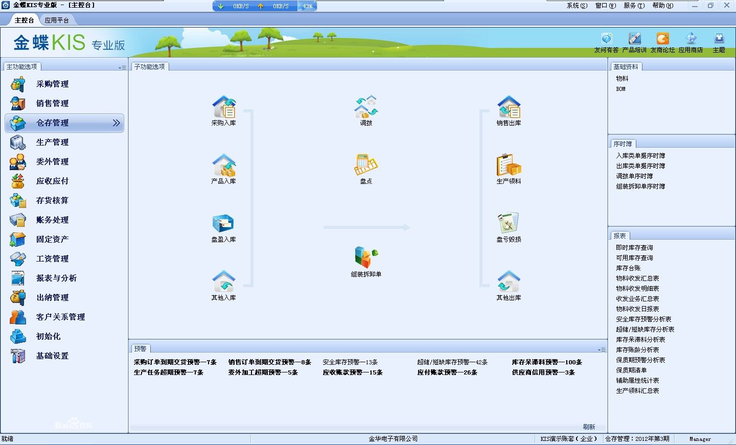Open the 窗口(W) menu

605,6
